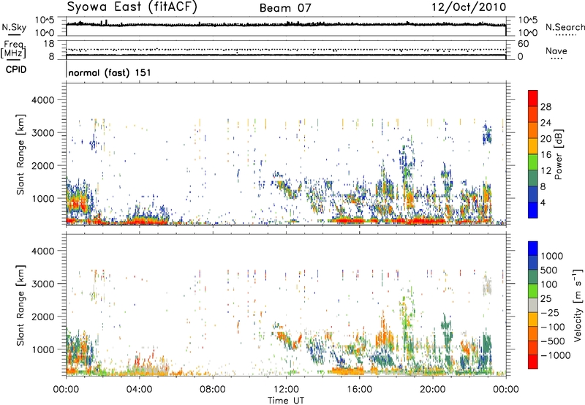Click the 'Time UT' axis label
Screen dimensions: 585x405
(286, 401)
